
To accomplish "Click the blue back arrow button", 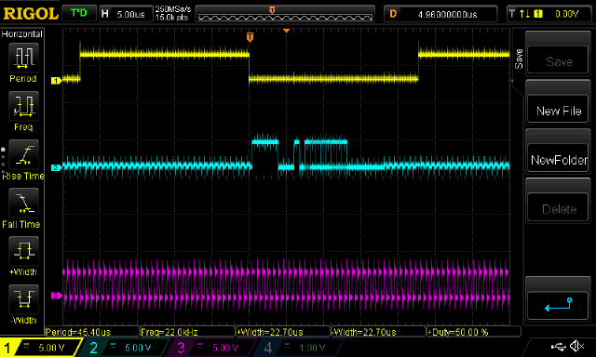I will click(558, 306).
